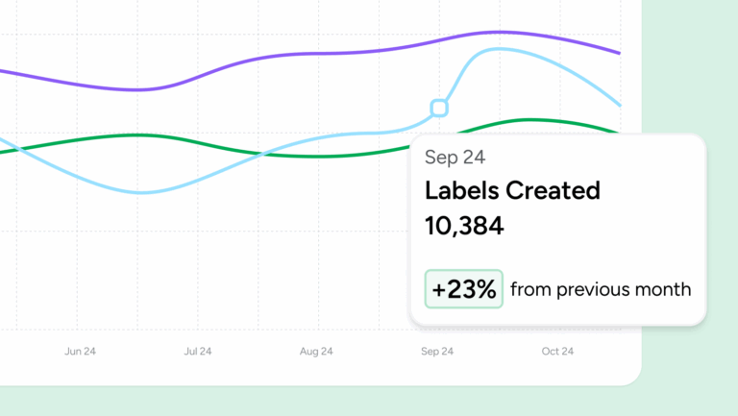Viewport: 738px width, 416px height.
Task: Click the square data point marker on the light blue line
Action: pos(439,108)
